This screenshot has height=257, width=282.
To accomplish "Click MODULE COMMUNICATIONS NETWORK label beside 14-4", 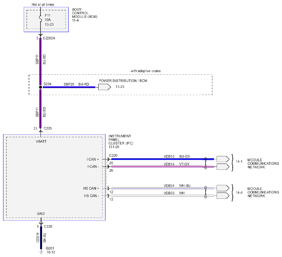I will tap(263, 192).
